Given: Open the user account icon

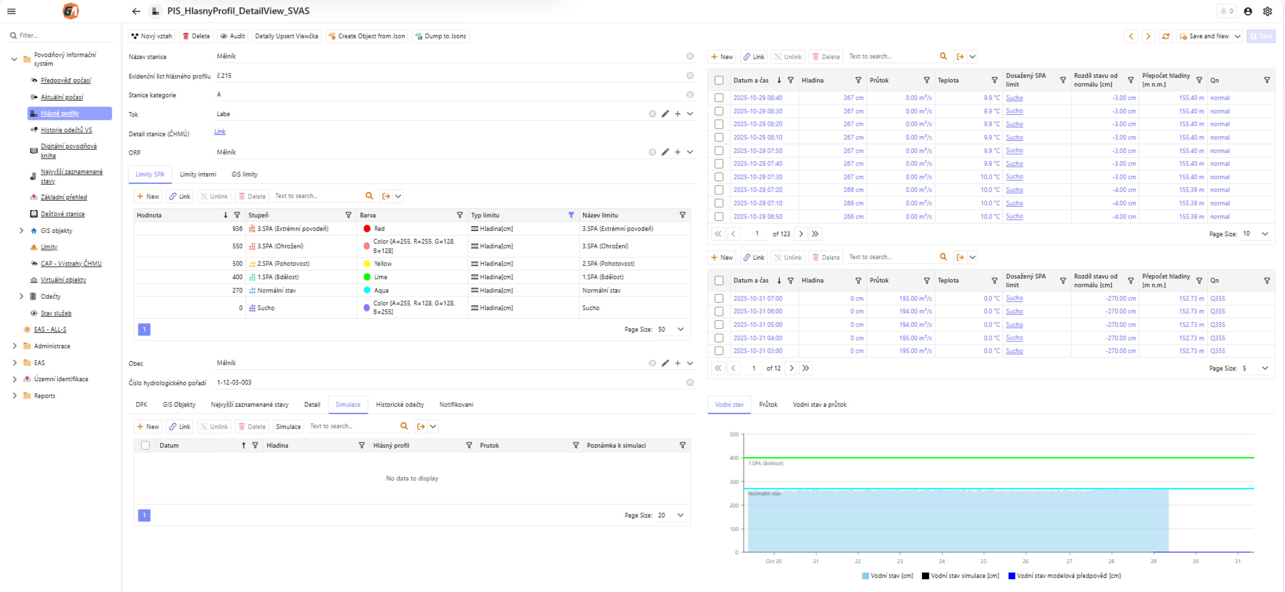Looking at the screenshot, I should (x=1248, y=11).
